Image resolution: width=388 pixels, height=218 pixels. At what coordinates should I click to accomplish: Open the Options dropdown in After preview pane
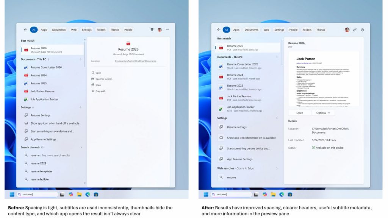click(x=324, y=113)
